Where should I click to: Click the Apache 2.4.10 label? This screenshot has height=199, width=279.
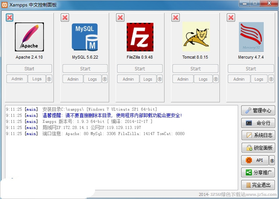(29, 57)
